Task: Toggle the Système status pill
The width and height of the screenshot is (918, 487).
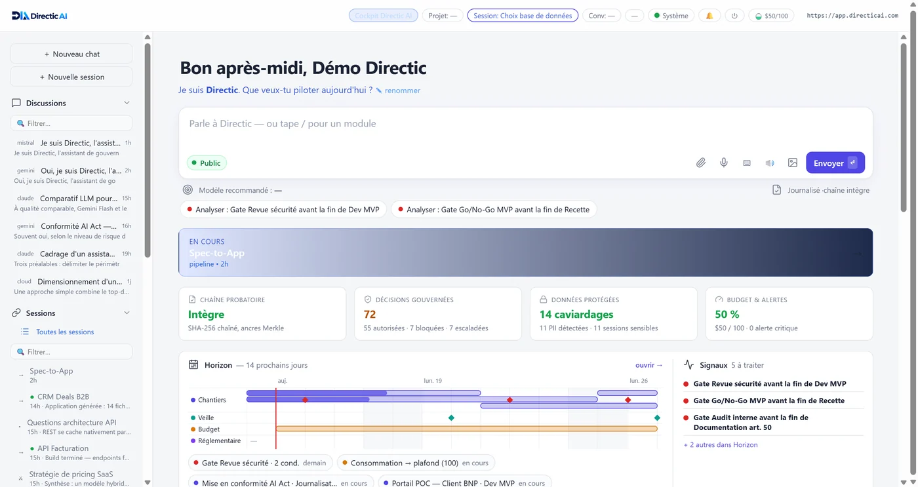Action: [x=671, y=16]
